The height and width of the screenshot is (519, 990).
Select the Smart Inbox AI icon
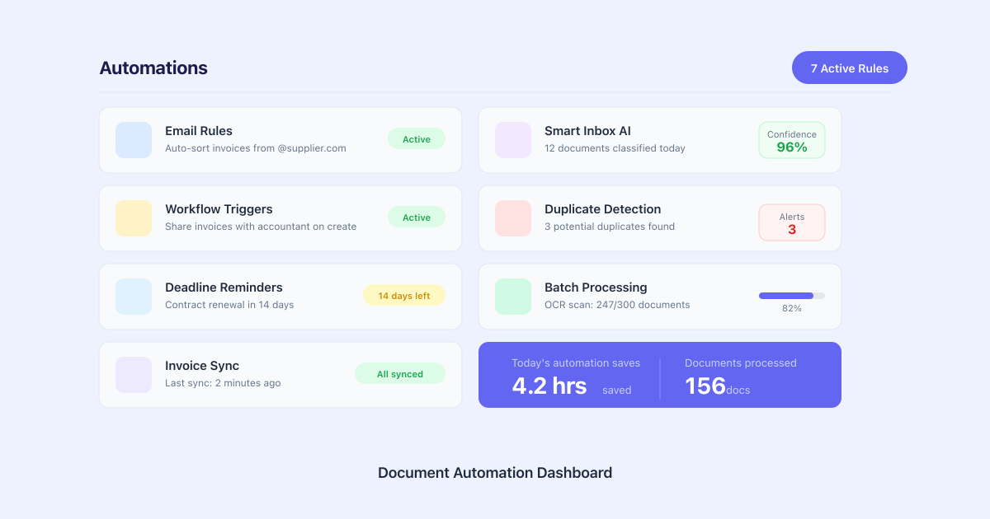512,140
